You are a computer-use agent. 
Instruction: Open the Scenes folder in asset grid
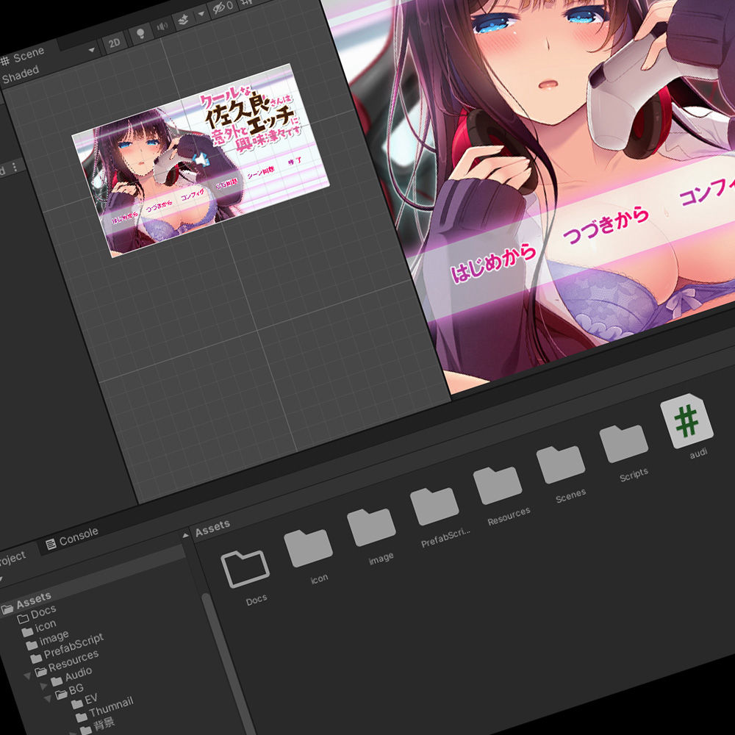561,465
